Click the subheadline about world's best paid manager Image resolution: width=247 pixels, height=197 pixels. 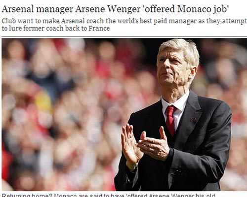[x=124, y=25]
